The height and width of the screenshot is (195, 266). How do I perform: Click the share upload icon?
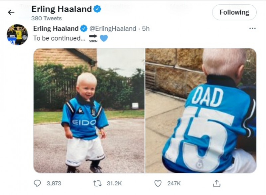click(x=217, y=183)
